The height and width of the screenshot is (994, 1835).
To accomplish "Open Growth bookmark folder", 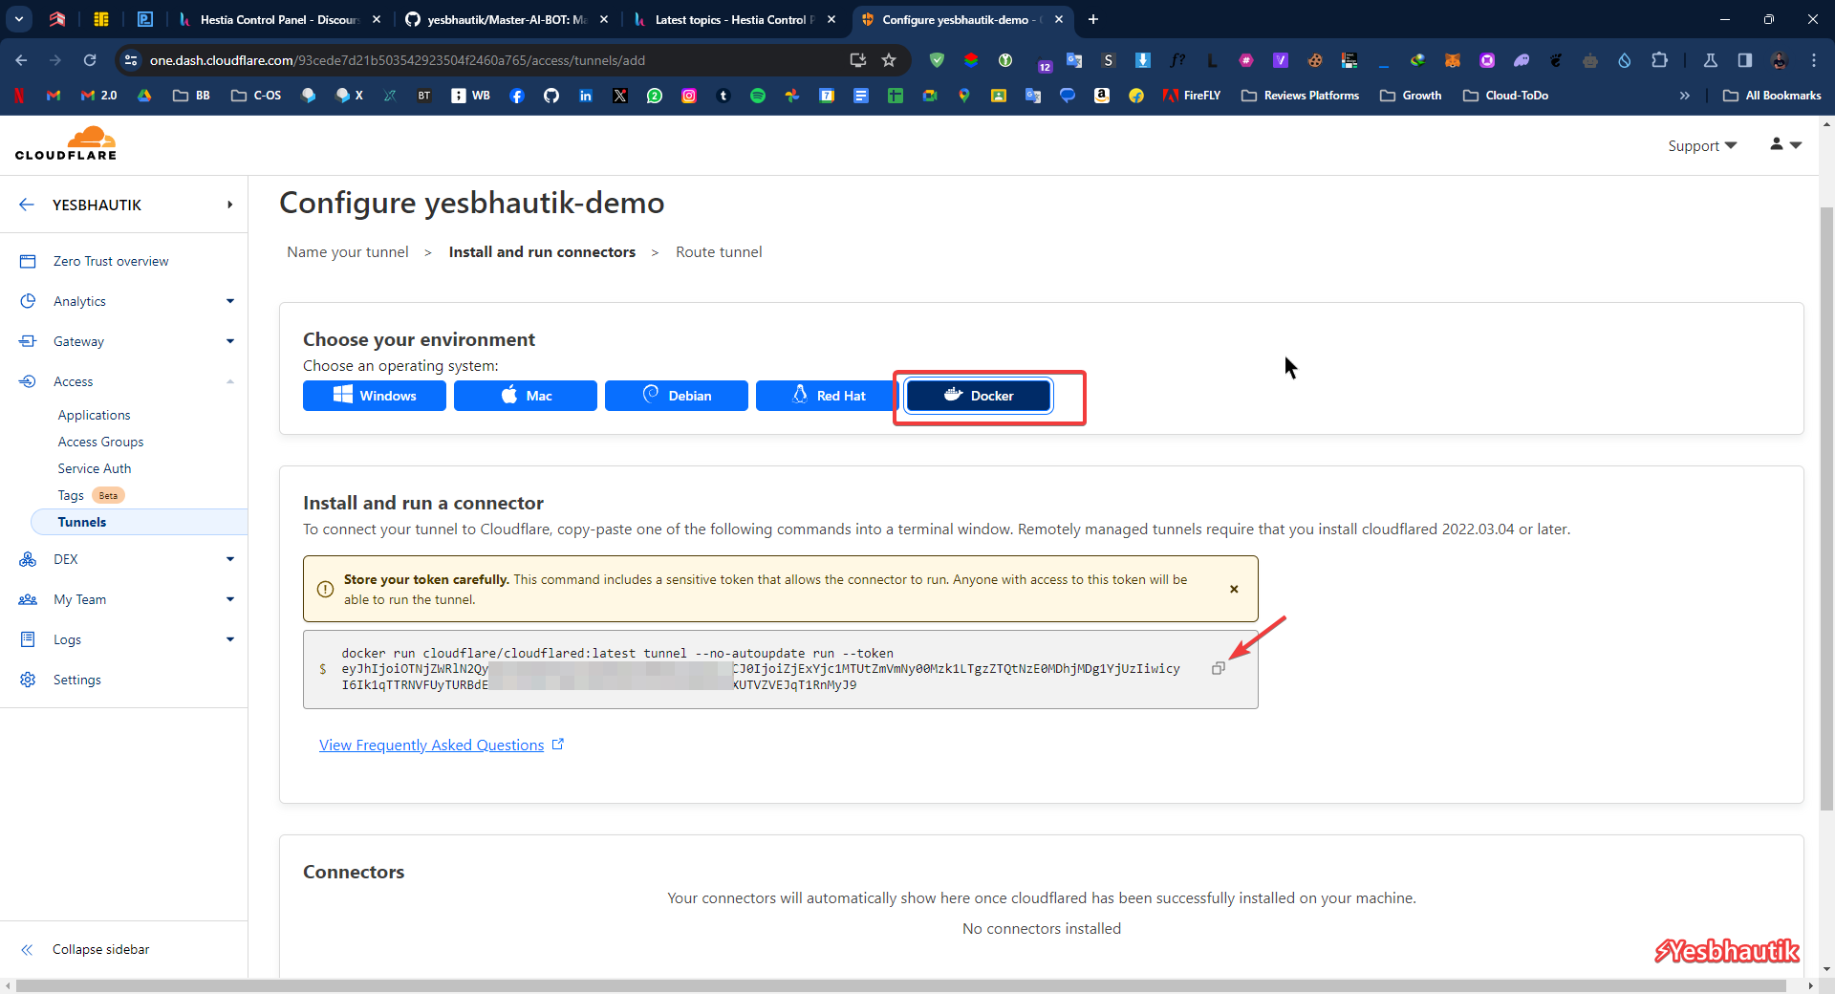I will (x=1411, y=96).
